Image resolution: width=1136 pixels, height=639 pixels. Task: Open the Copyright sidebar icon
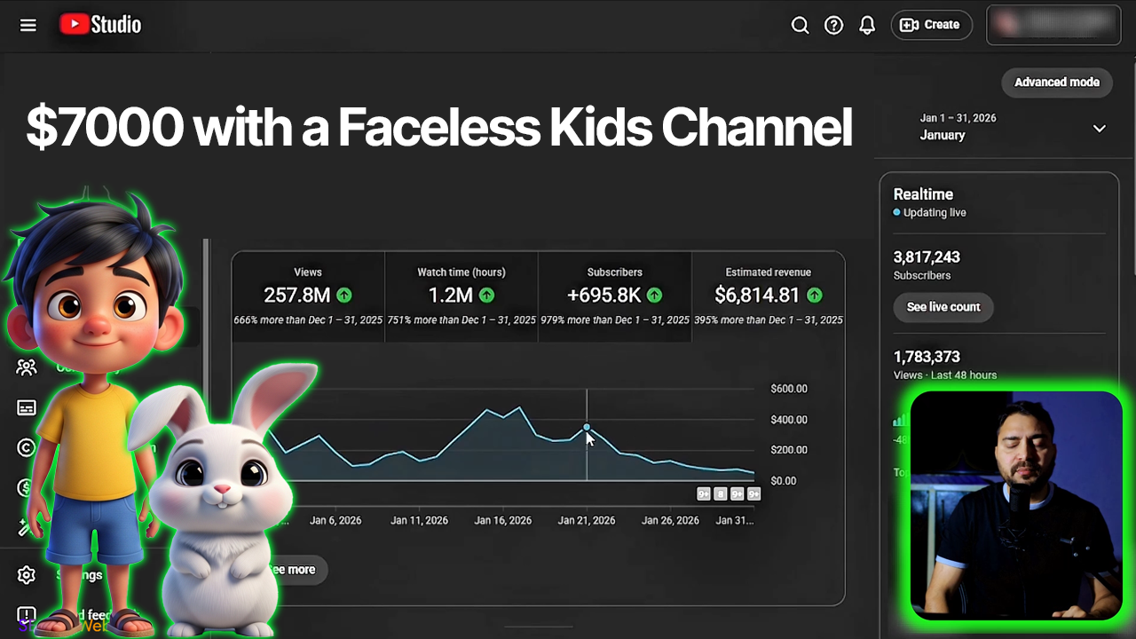[27, 447]
